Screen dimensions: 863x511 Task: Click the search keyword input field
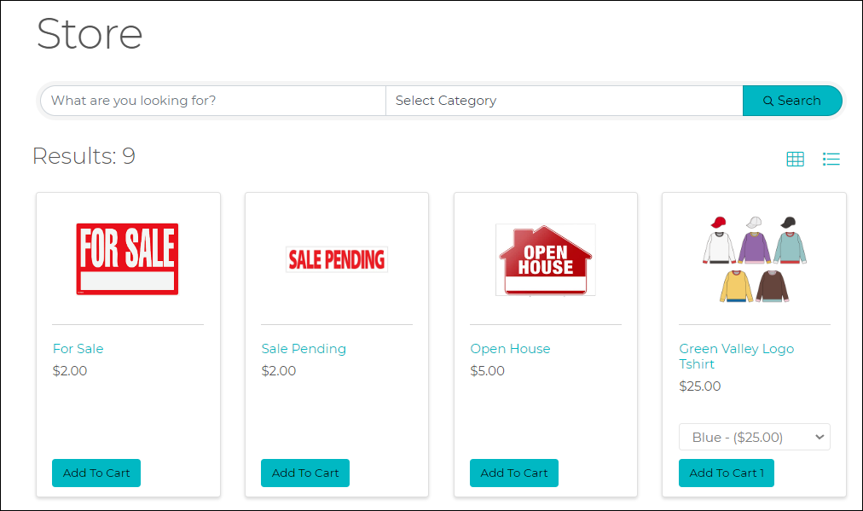pyautogui.click(x=213, y=101)
